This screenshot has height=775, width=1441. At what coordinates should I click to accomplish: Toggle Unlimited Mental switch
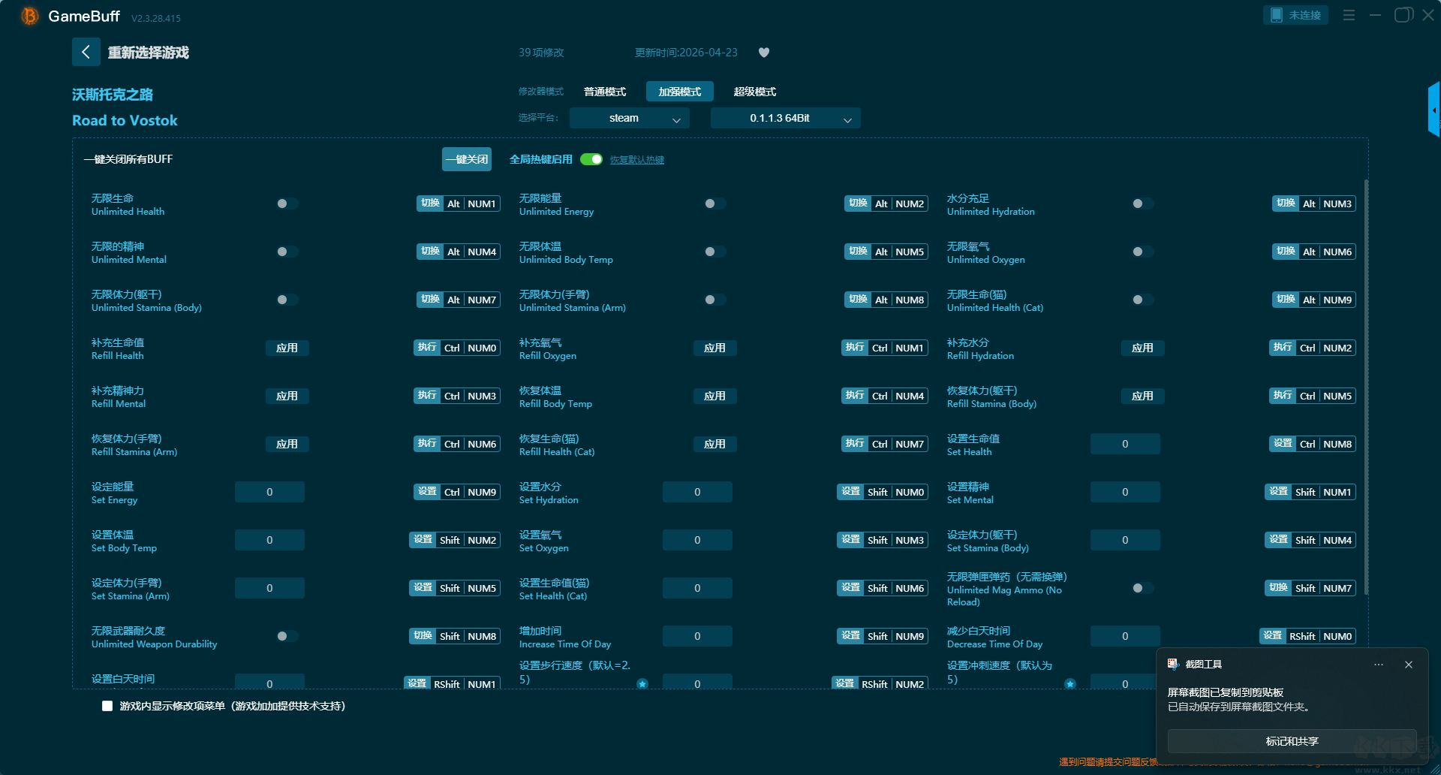(x=287, y=252)
